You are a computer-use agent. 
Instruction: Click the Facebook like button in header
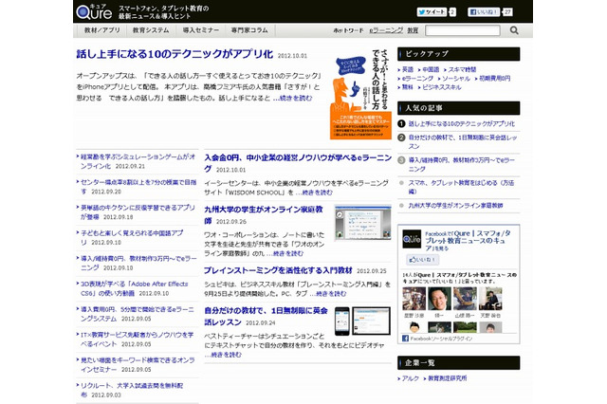[483, 12]
